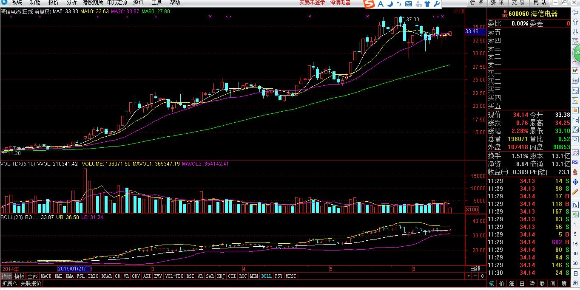Switch to 1-minute period
This screenshot has width=580, height=290.
click(x=575, y=224)
